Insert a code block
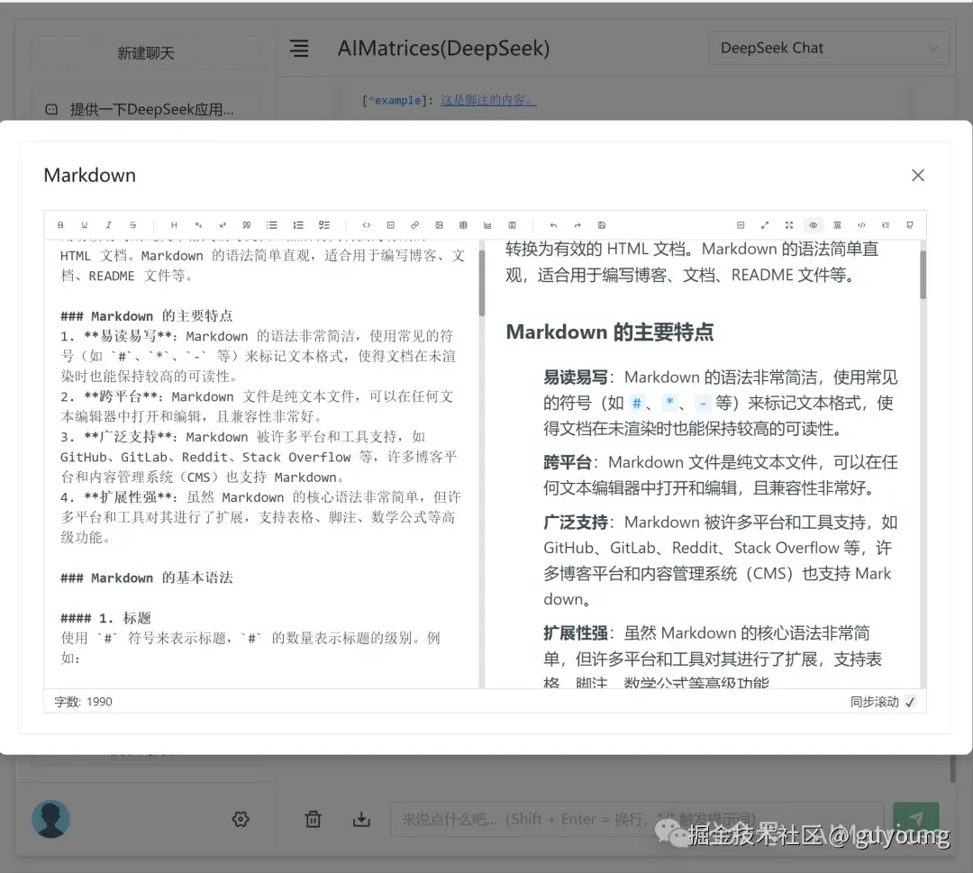Viewport: 973px width, 873px height. (x=390, y=225)
